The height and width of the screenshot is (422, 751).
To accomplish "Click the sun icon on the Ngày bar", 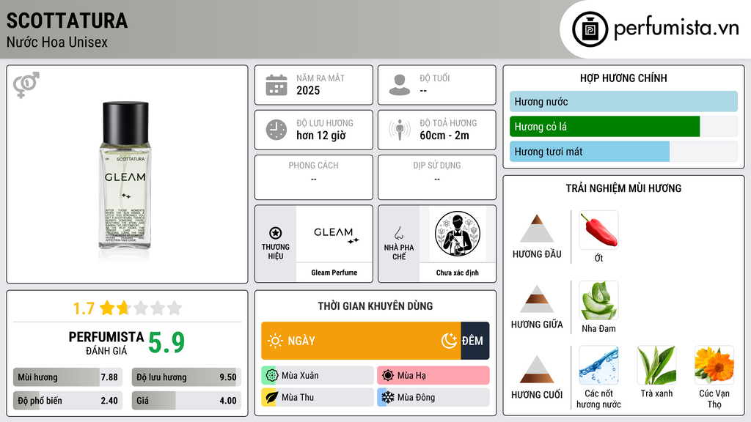I will pyautogui.click(x=275, y=341).
